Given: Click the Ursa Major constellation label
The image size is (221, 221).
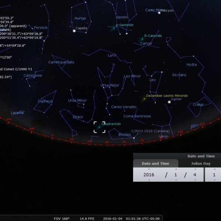Looking at the screenshot, I should (110, 85).
